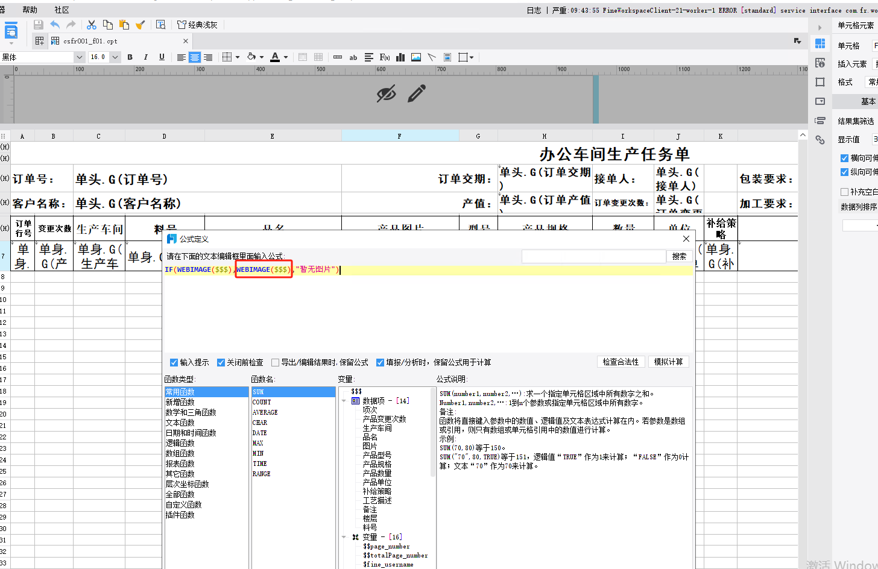The width and height of the screenshot is (878, 569).
Task: Uncheck the 横向可伸 checkbox in right panel
Action: (844, 158)
